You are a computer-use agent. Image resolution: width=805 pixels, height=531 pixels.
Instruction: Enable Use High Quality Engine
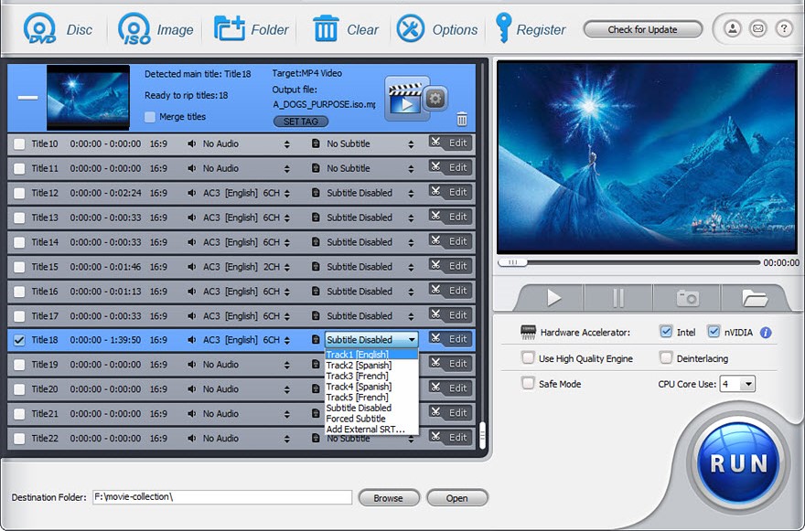tap(528, 358)
